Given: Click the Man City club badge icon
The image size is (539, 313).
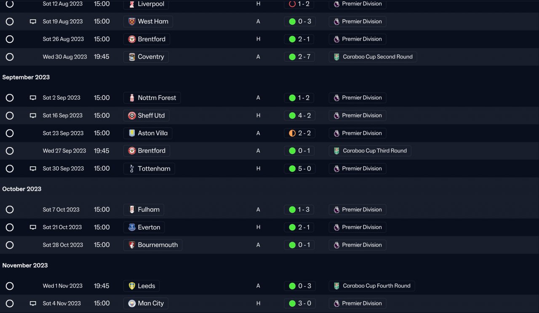Looking at the screenshot, I should coord(132,303).
